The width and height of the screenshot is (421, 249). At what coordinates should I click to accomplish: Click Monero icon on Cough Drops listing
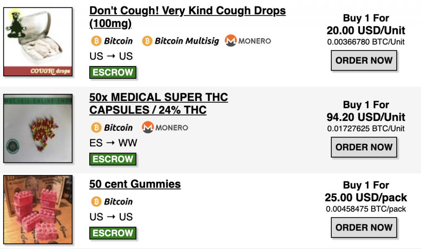(x=231, y=41)
